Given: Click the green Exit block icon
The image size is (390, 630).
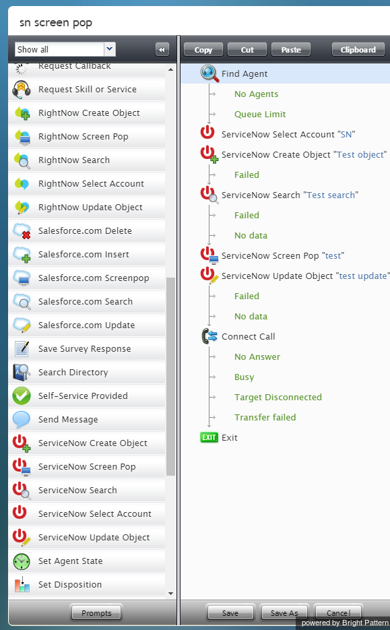Looking at the screenshot, I should tap(209, 437).
